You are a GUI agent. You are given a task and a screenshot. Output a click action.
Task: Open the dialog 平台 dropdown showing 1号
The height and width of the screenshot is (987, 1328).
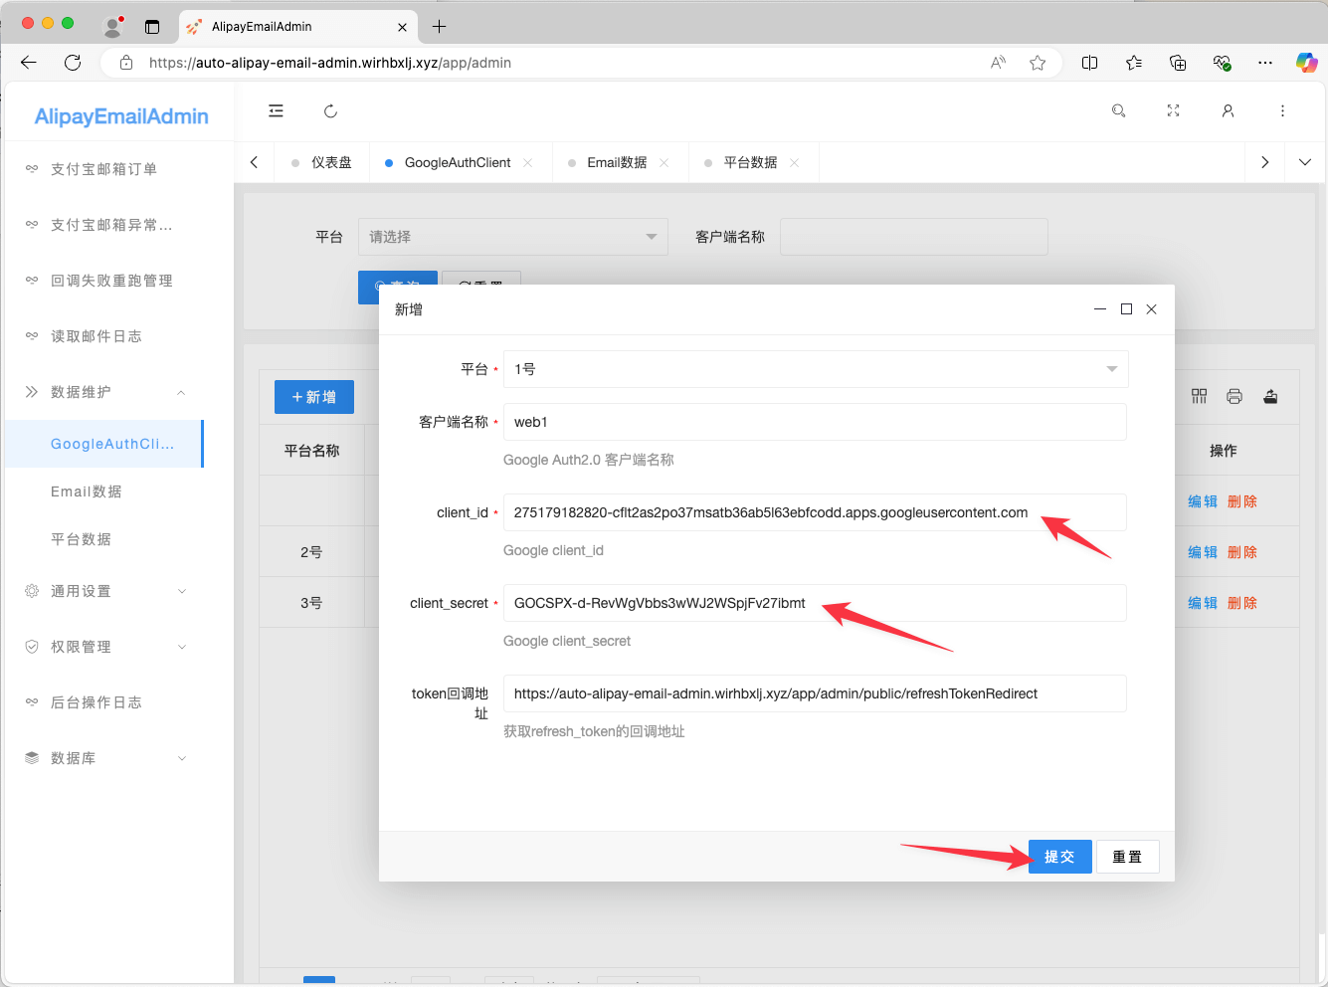[x=816, y=369]
